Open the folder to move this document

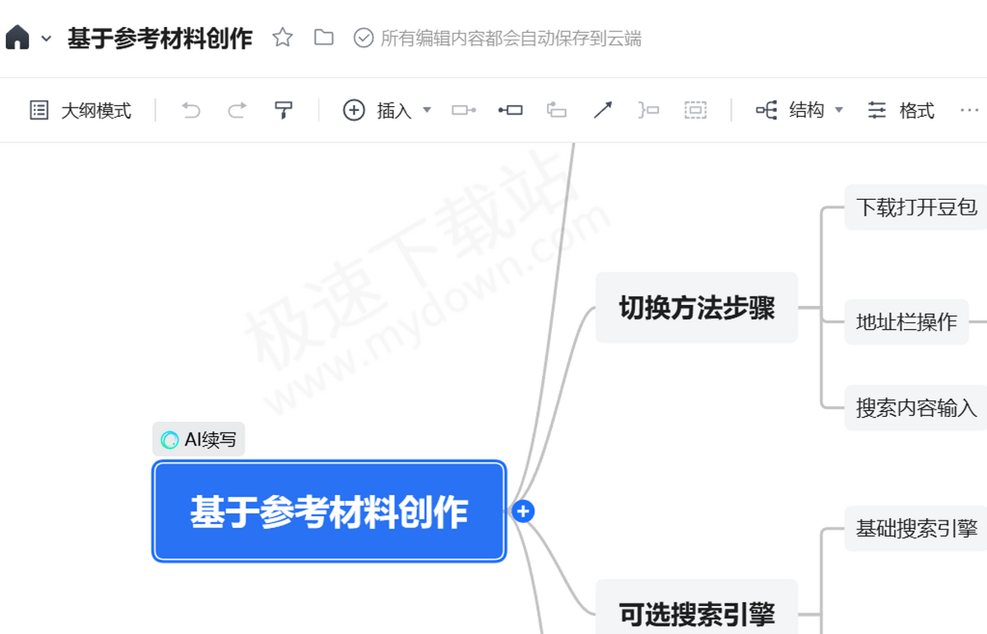[x=323, y=36]
